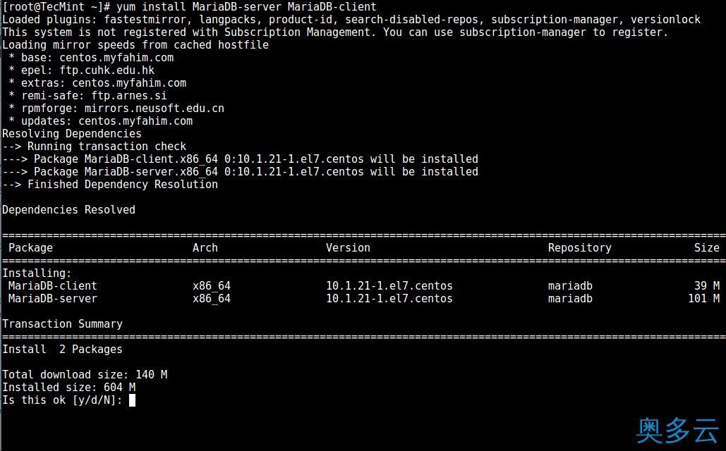Image resolution: width=726 pixels, height=451 pixels.
Task: Click the 'Resolving Dependencies' line
Action: (x=72, y=134)
